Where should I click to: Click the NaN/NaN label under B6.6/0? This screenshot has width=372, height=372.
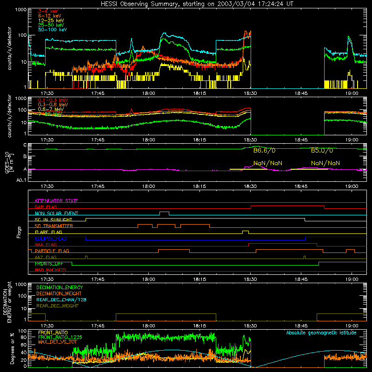click(268, 163)
